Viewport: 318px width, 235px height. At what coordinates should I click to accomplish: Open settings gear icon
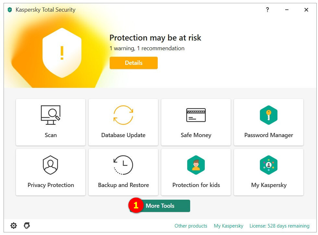coord(14,226)
